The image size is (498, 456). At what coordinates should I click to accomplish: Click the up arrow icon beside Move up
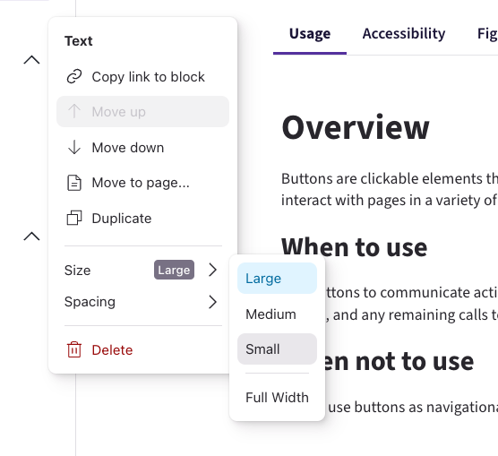[x=74, y=112]
